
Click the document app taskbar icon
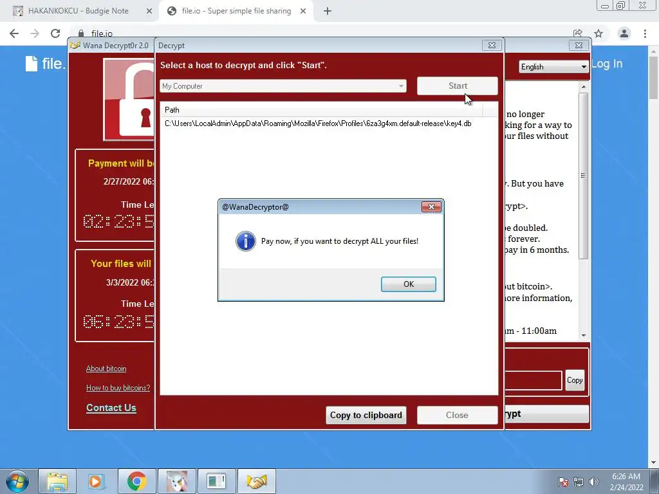(x=216, y=481)
